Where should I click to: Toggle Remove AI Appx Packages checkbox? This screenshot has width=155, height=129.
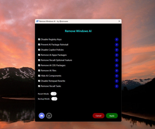39,55
